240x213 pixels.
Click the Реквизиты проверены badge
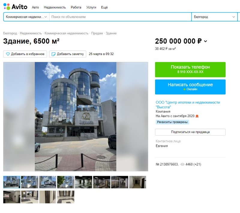click(x=172, y=122)
